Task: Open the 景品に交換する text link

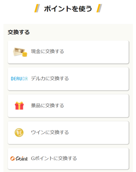Action: 48,105
